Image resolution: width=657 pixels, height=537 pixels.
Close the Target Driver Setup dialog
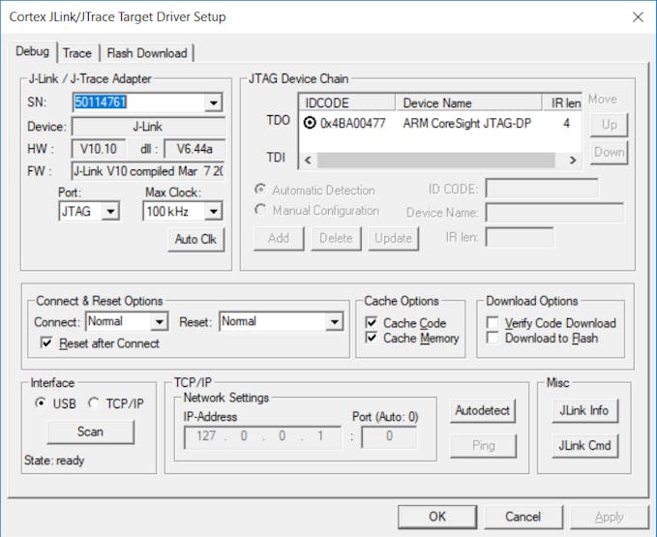tap(638, 17)
